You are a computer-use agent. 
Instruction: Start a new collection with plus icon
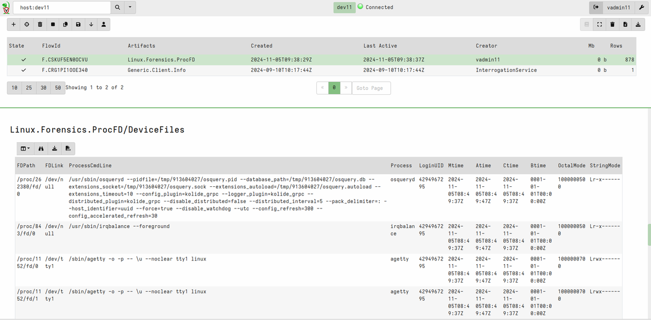(14, 24)
